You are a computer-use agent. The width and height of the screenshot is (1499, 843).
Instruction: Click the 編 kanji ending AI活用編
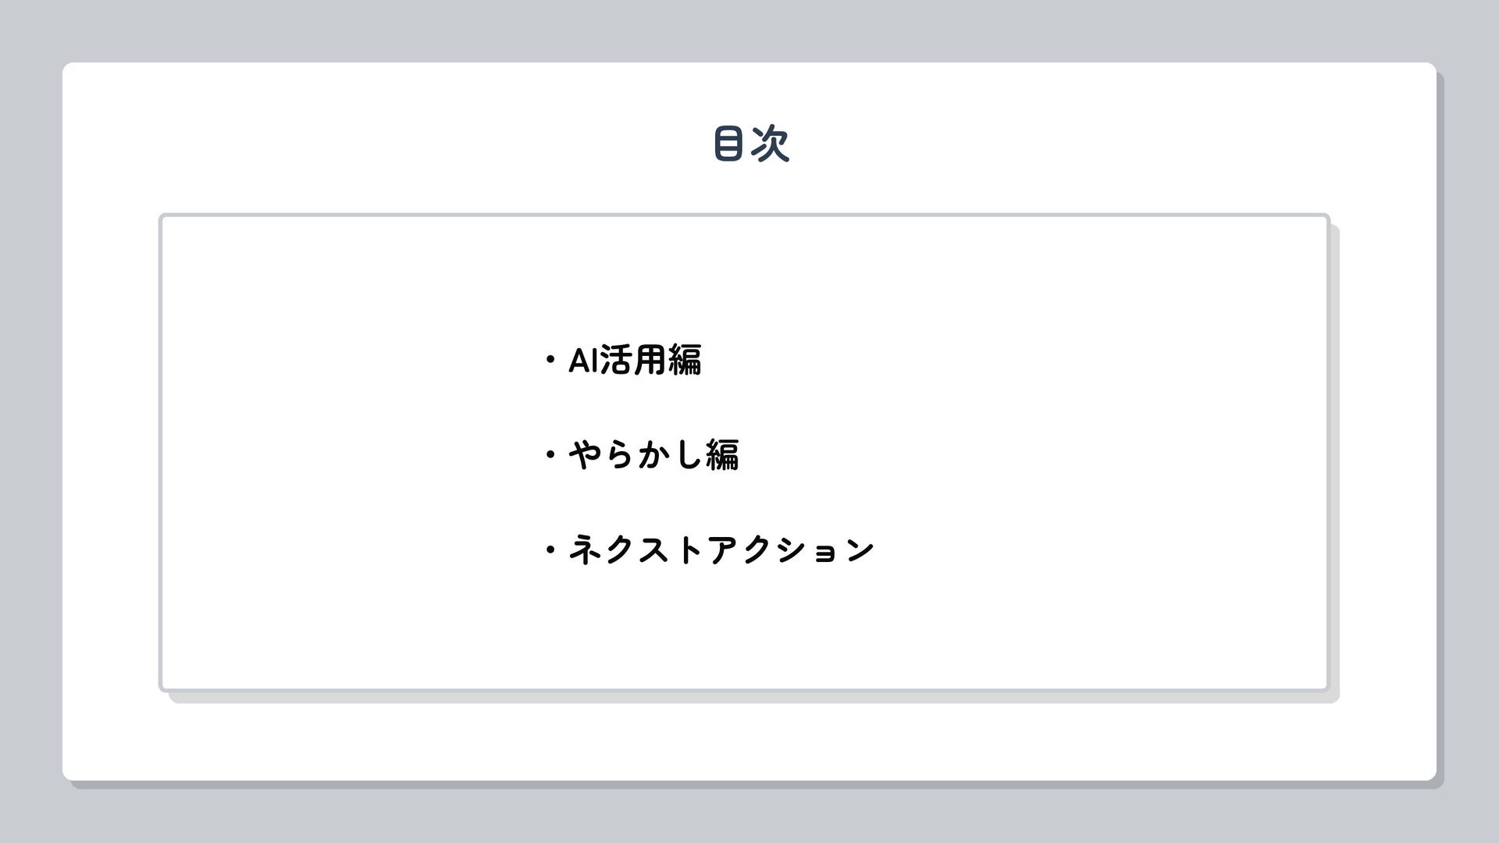685,361
